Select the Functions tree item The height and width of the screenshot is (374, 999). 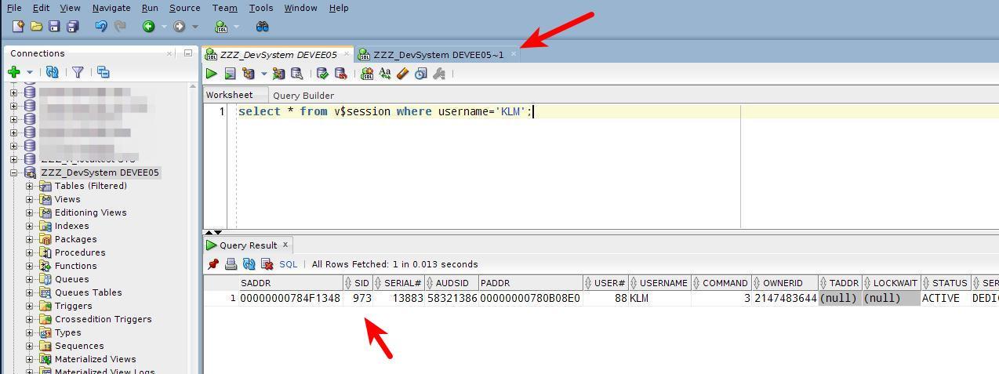pyautogui.click(x=76, y=266)
